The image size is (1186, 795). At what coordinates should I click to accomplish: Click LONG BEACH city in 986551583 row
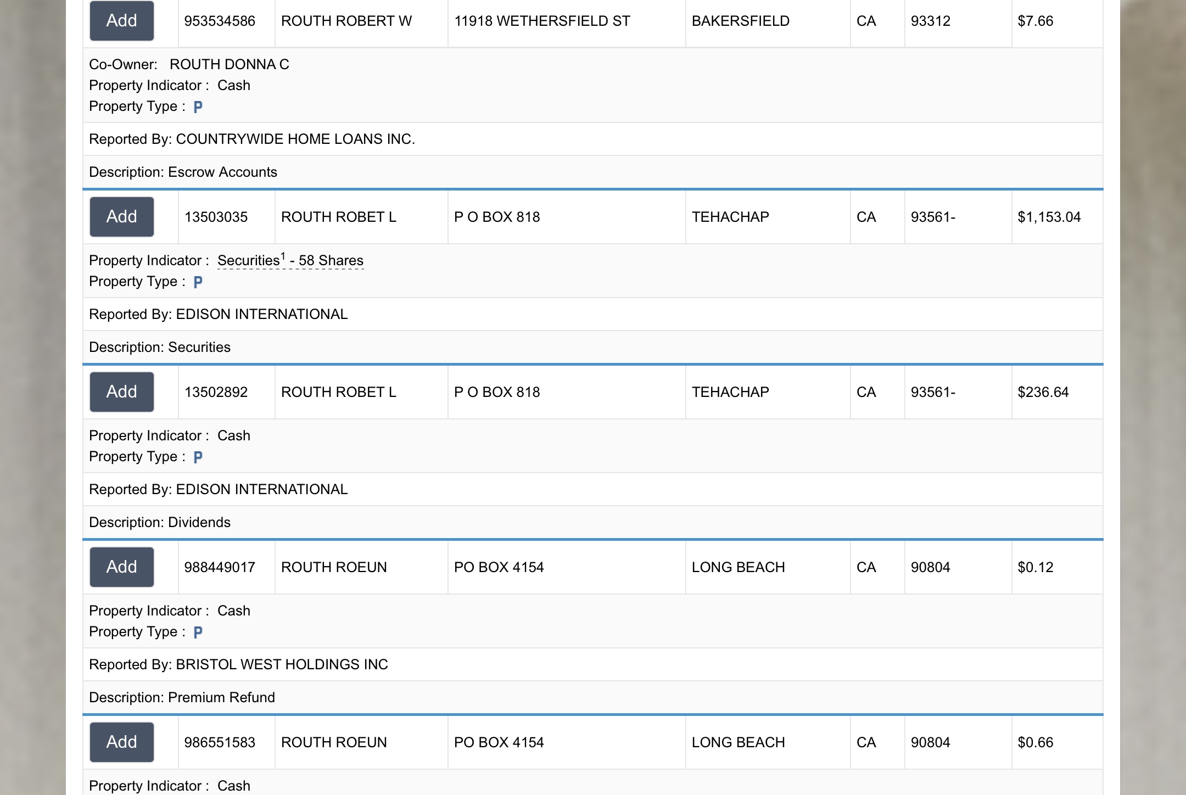(738, 742)
